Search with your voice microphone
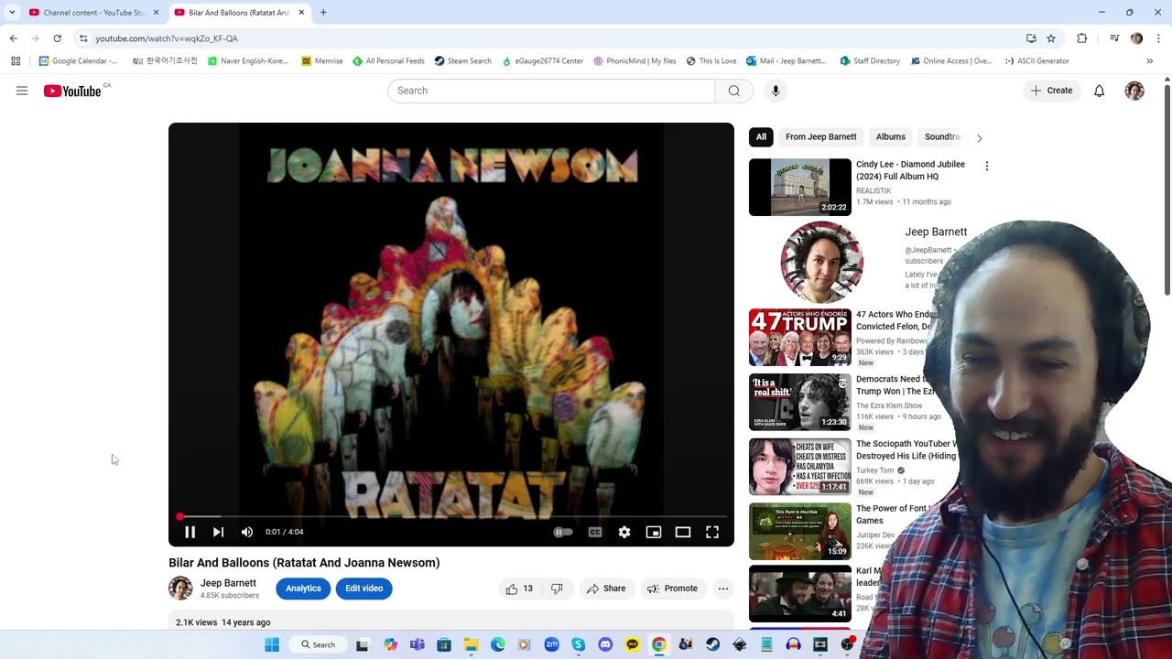This screenshot has height=659, width=1172. [776, 91]
